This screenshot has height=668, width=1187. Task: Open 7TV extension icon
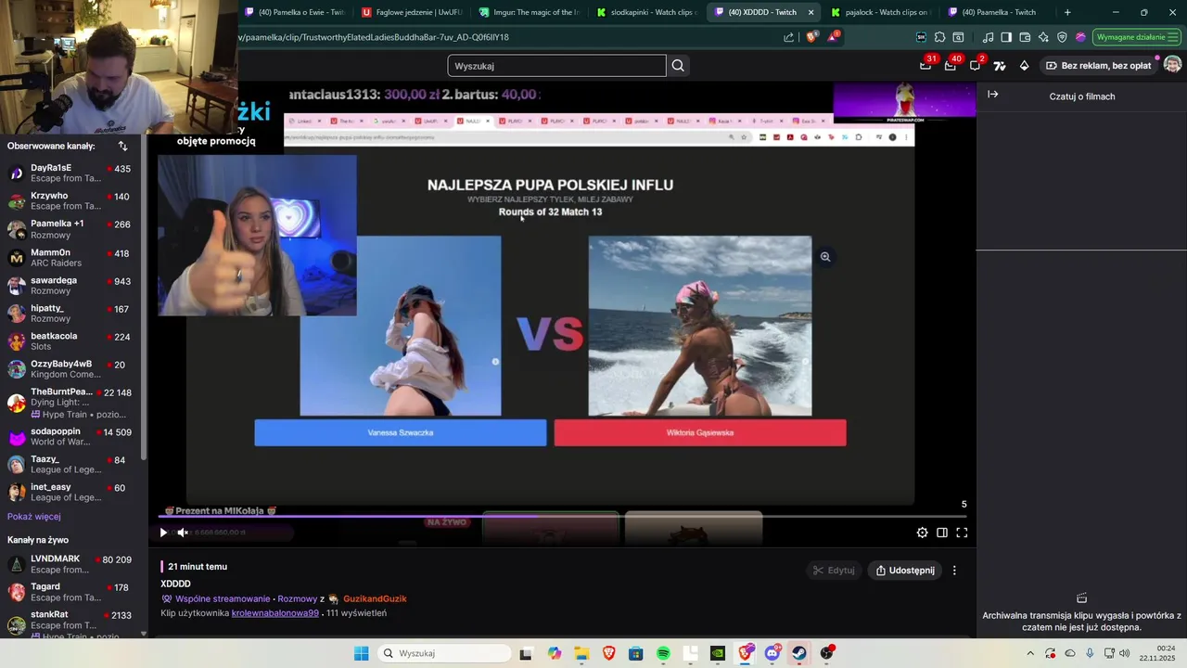click(x=1000, y=65)
